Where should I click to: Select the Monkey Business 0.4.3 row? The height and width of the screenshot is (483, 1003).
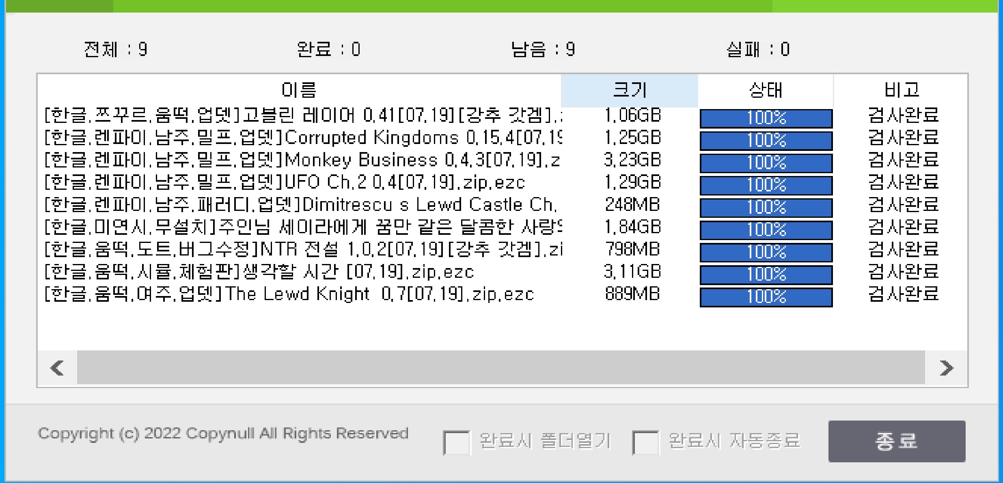(302, 160)
